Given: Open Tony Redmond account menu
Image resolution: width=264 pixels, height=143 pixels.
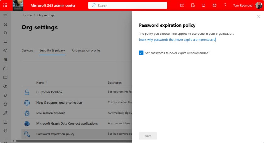Looking at the screenshot, I should [243, 5].
